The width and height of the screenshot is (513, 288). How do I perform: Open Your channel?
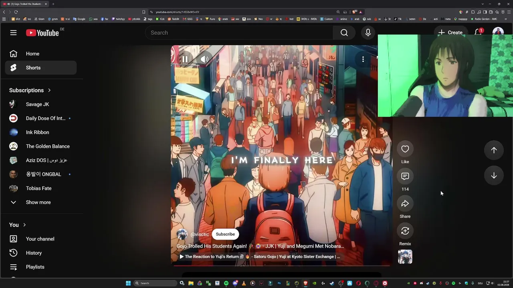coord(41,239)
